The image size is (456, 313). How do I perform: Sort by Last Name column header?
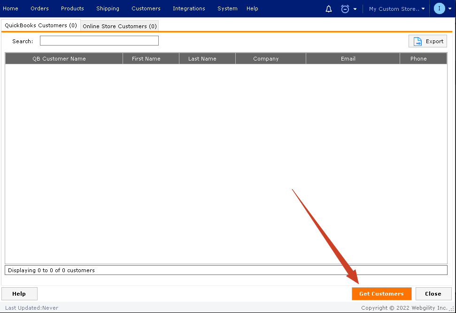coord(207,58)
